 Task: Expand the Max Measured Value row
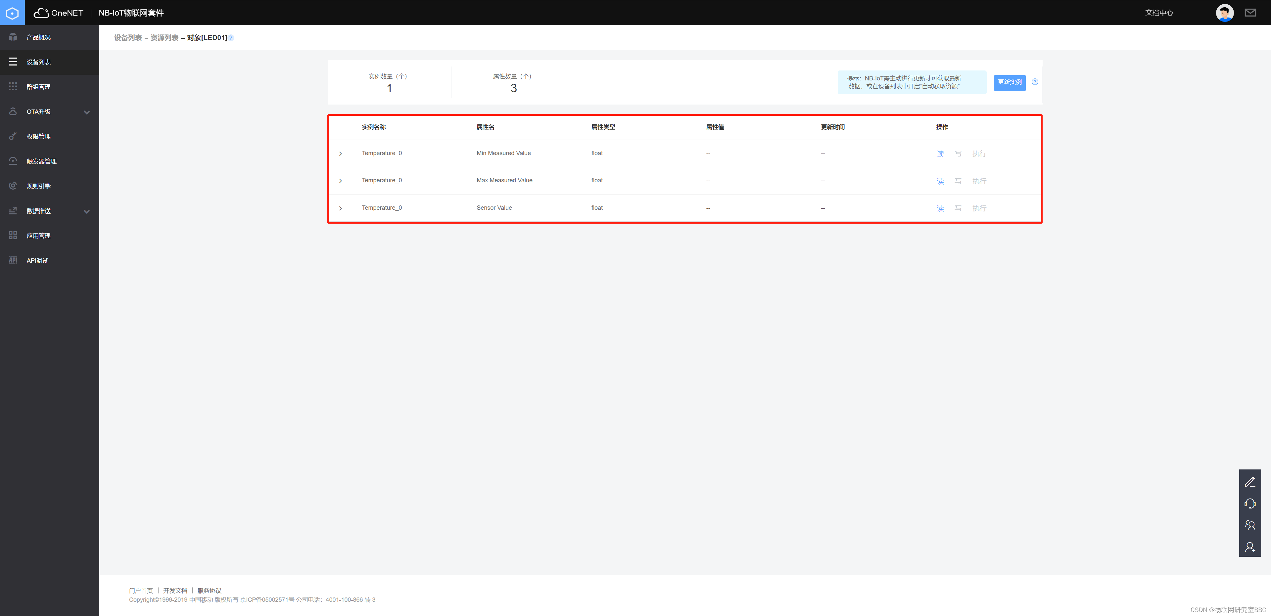point(341,181)
